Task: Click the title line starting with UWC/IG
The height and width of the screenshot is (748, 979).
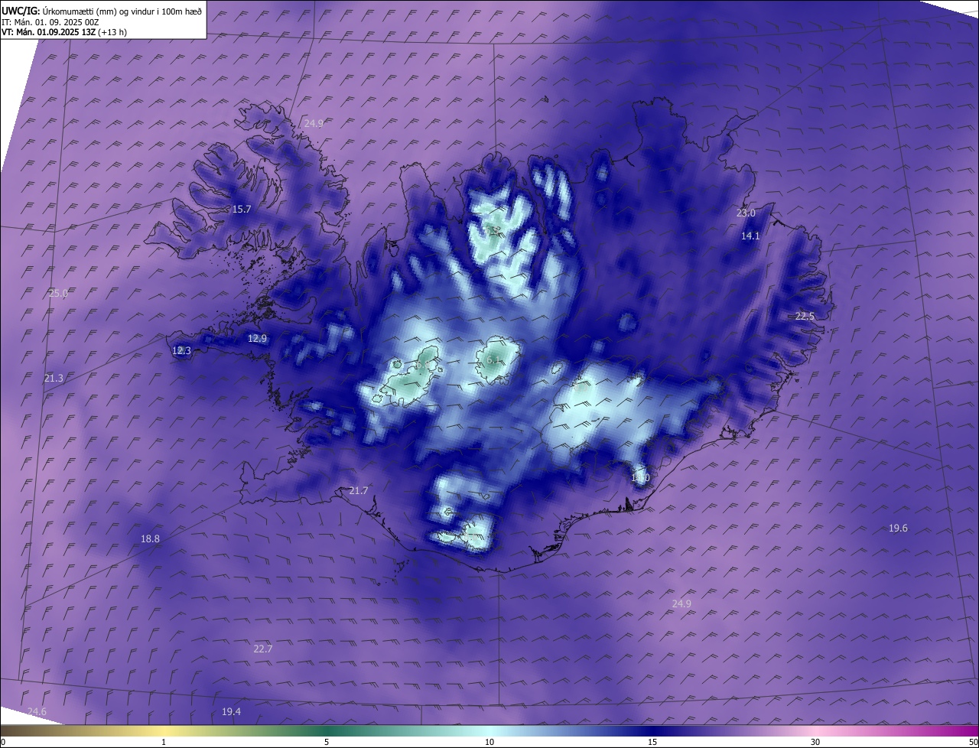Action: tap(102, 11)
